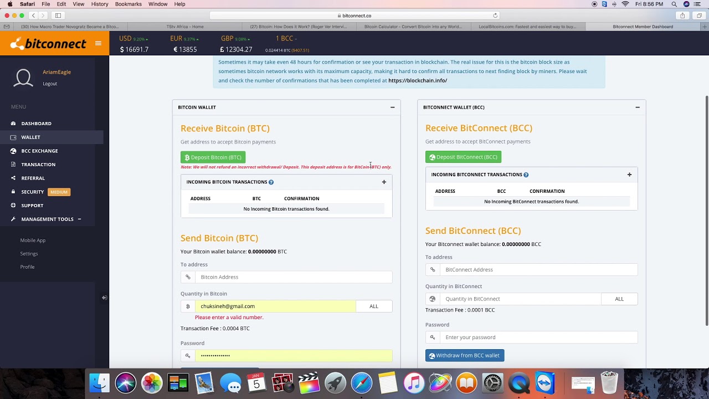Open Dashboard in the sidebar
Screen dimensions: 709x399
tap(36, 124)
